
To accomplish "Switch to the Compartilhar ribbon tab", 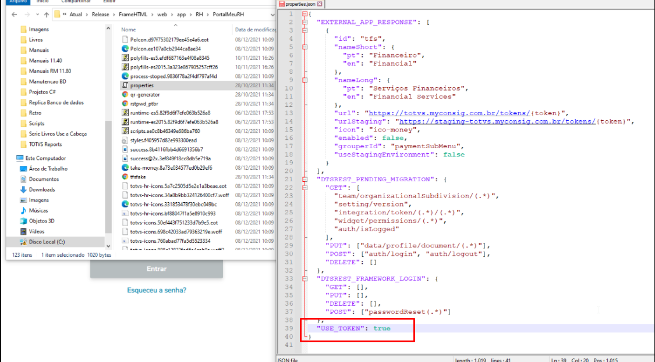I will coord(76,2).
